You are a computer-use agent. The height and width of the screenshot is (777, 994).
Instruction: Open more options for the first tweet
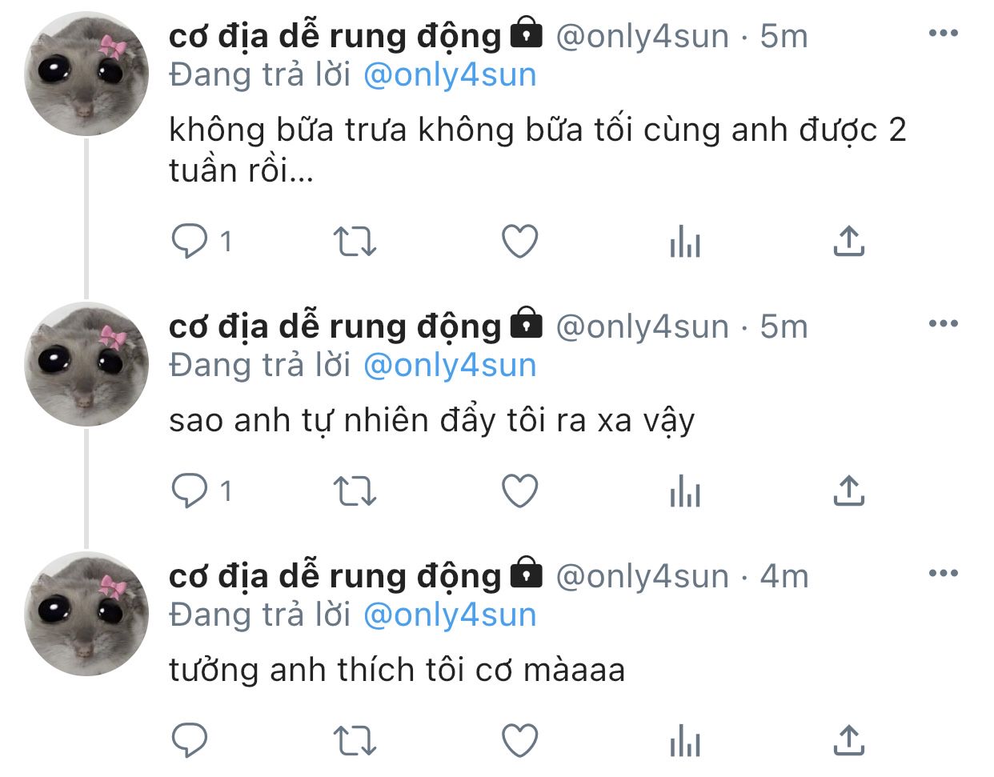coord(943,34)
